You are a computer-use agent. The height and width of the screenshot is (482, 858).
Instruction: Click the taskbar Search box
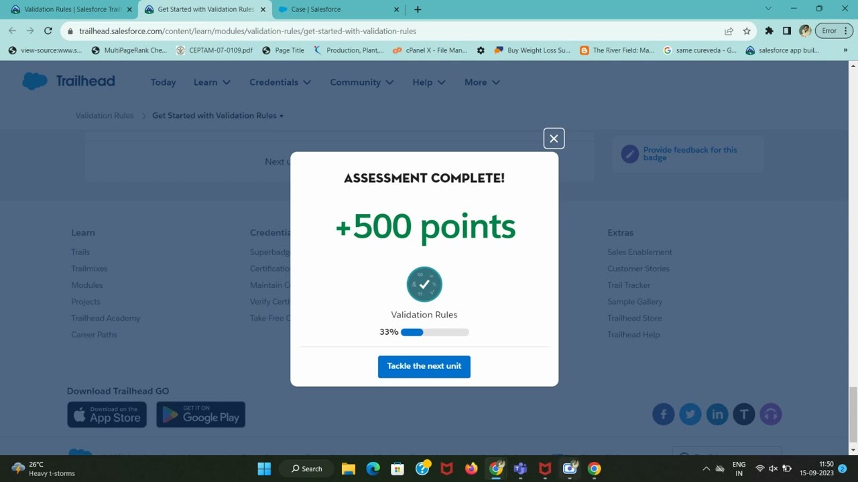307,469
